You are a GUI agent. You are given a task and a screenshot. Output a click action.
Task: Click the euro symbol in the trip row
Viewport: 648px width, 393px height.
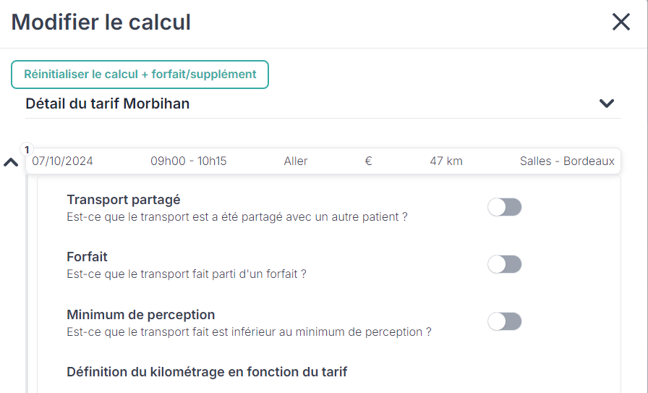368,161
